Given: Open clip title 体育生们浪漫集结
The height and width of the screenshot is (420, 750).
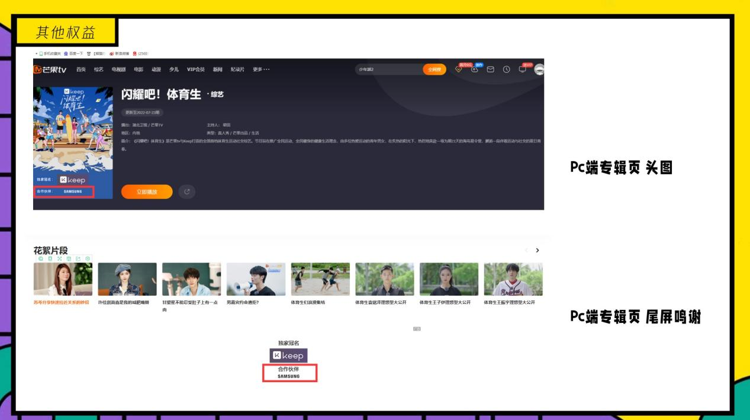Looking at the screenshot, I should [x=308, y=303].
